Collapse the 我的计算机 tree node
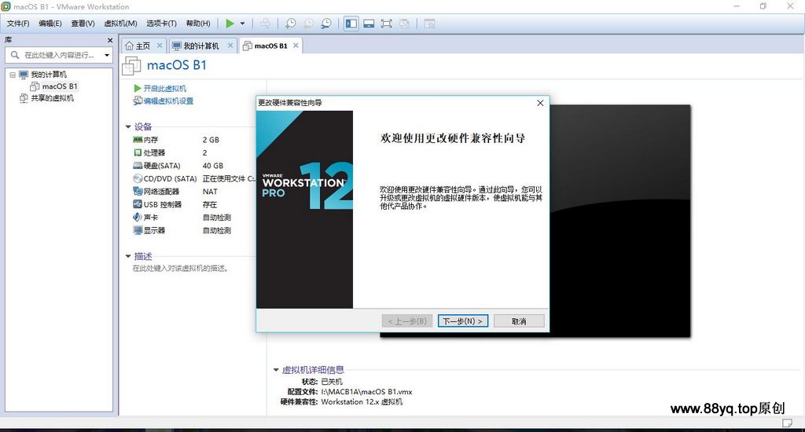The height and width of the screenshot is (432, 805). pyautogui.click(x=13, y=75)
